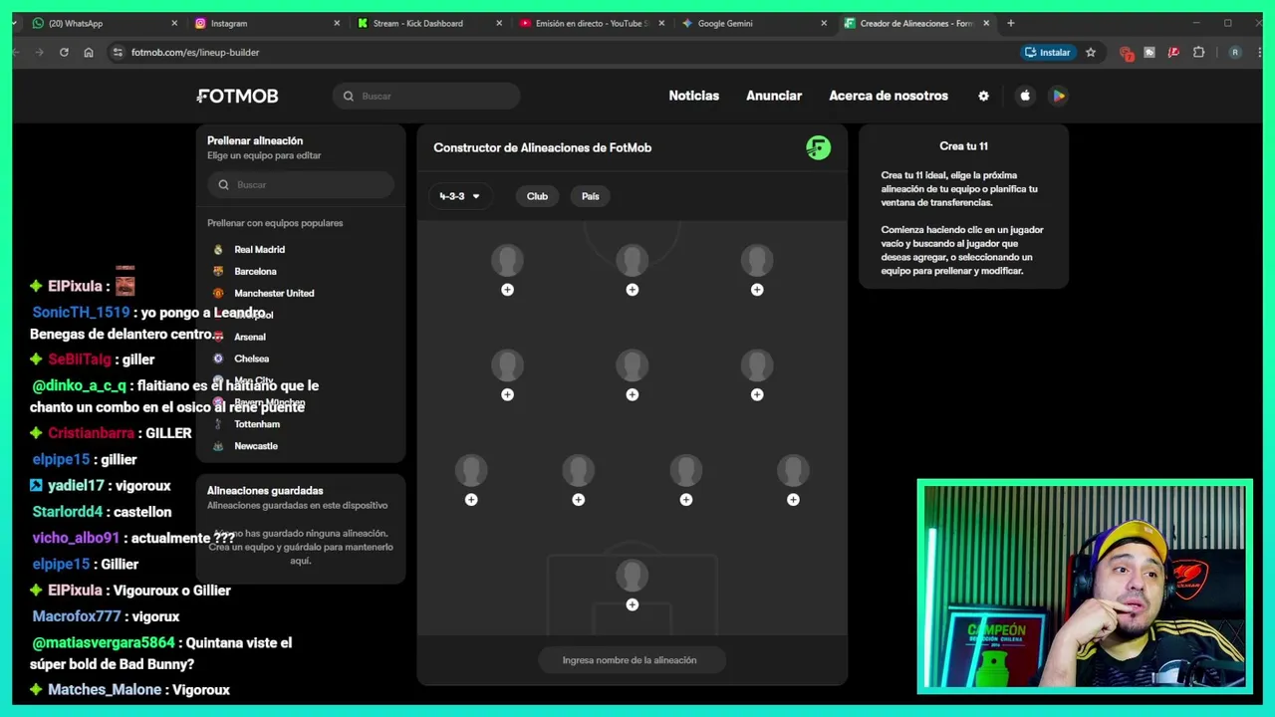The height and width of the screenshot is (717, 1275).
Task: View site information icon in address bar
Action: point(118,52)
